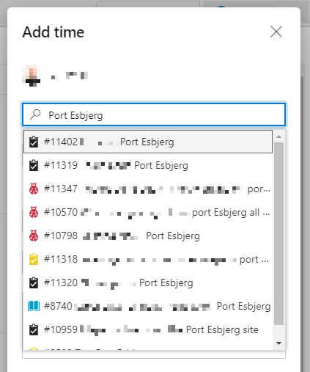Screen dimensions: 310x372
Task: Click the magnifier icon in search box
Action: coord(35,114)
